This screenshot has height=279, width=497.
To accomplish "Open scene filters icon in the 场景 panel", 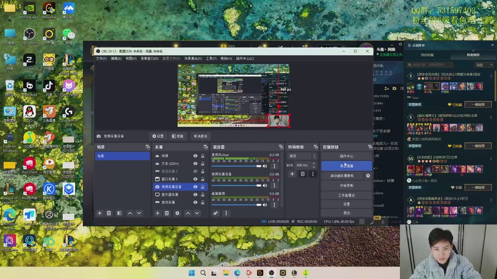I will point(119,213).
